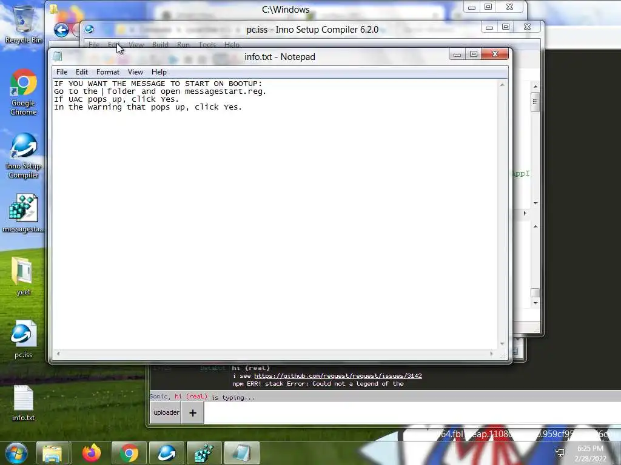621x465 pixels.
Task: Switch to Registry Editor icon in taskbar
Action: click(x=204, y=453)
